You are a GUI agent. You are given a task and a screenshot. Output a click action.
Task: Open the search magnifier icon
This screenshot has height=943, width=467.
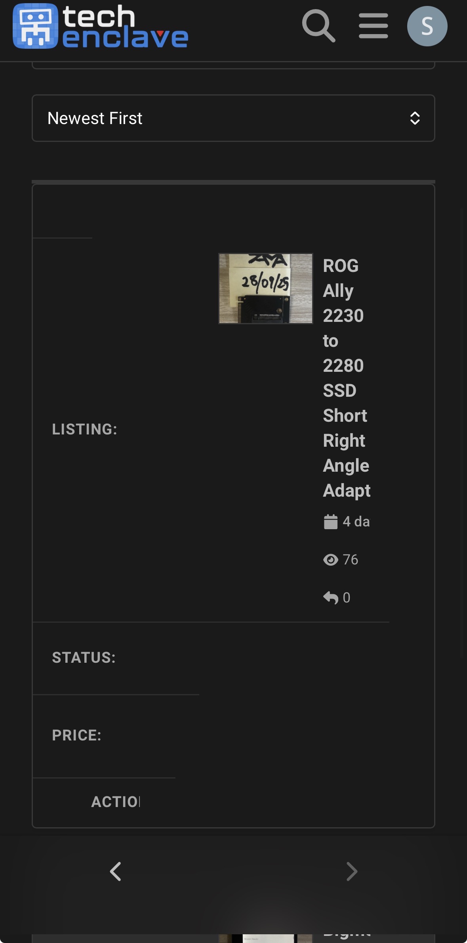coord(318,26)
